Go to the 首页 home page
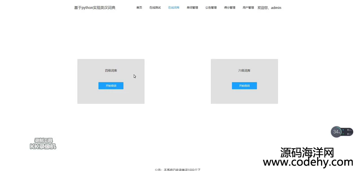This screenshot has height=171, width=355. click(139, 8)
